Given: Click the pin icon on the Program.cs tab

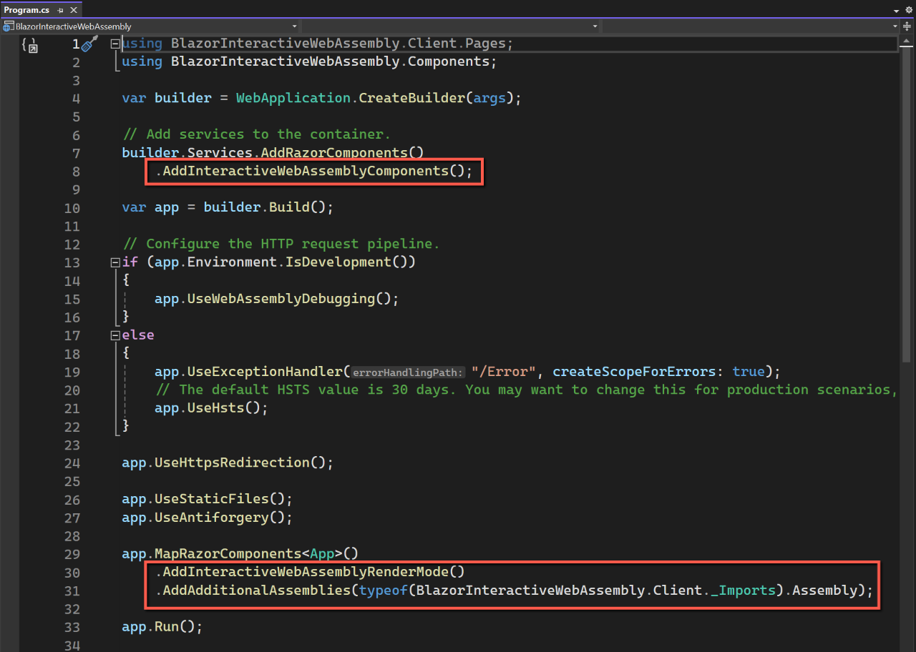Looking at the screenshot, I should click(x=61, y=10).
